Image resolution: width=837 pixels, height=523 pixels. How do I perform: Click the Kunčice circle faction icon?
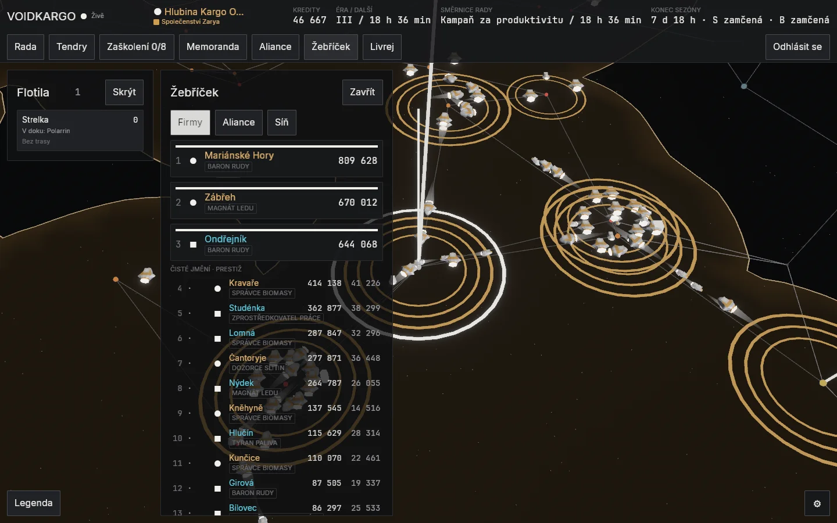tap(217, 463)
